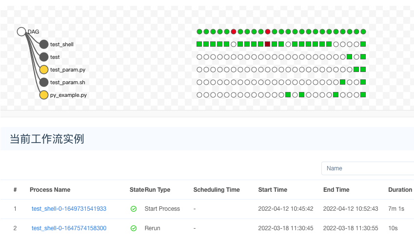The height and width of the screenshot is (238, 414).
Task: Click the Process Name column header
Action: tap(50, 190)
